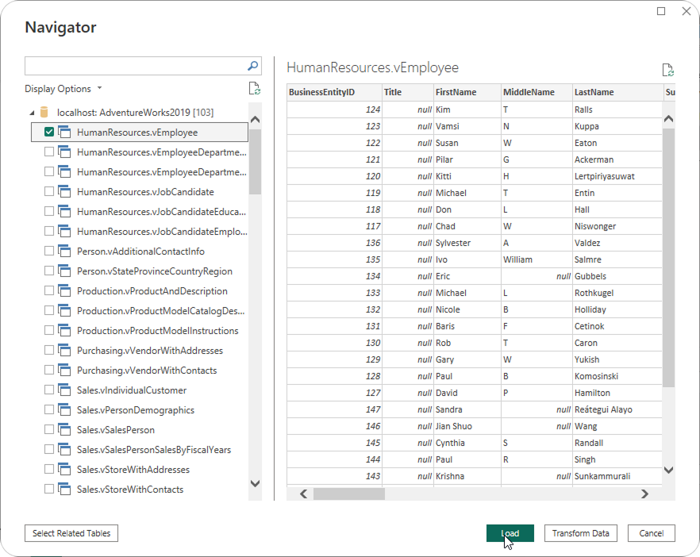Screen dimensions: 700x557
Task: Maximize the Navigator window
Action: tap(661, 11)
